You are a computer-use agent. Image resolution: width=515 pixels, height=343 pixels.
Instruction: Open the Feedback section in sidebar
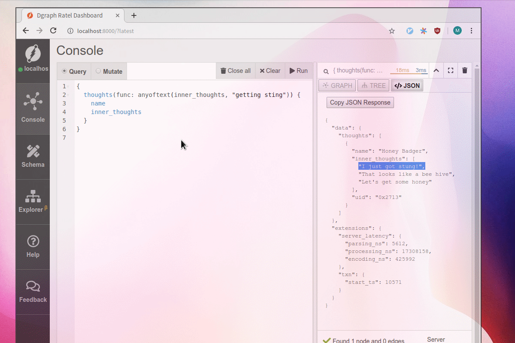click(x=33, y=292)
